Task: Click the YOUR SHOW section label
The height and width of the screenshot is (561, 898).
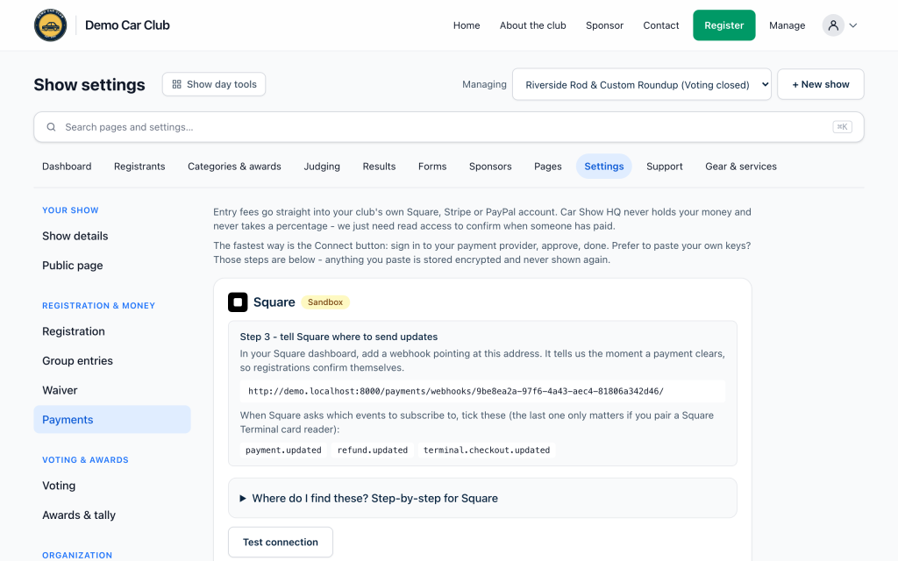Action: pyautogui.click(x=70, y=210)
